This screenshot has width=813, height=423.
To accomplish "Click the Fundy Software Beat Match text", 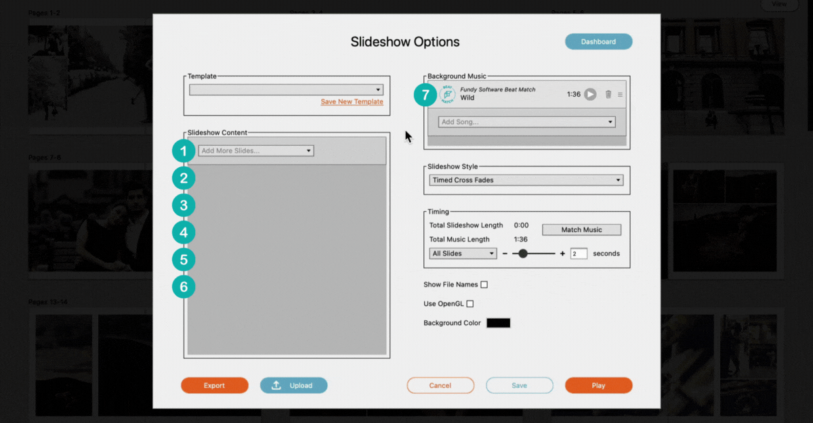I will (498, 89).
